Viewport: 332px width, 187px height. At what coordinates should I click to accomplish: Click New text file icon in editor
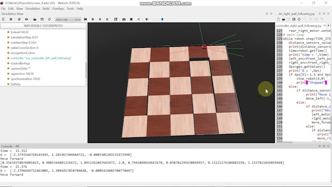(278, 19)
